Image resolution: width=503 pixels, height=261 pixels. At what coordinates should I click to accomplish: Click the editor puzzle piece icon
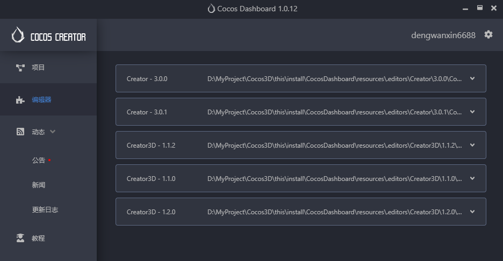click(20, 100)
